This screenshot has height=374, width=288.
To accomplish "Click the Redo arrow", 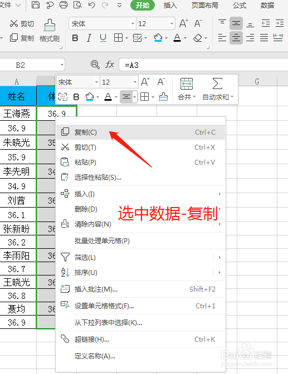I will pyautogui.click(x=105, y=5).
